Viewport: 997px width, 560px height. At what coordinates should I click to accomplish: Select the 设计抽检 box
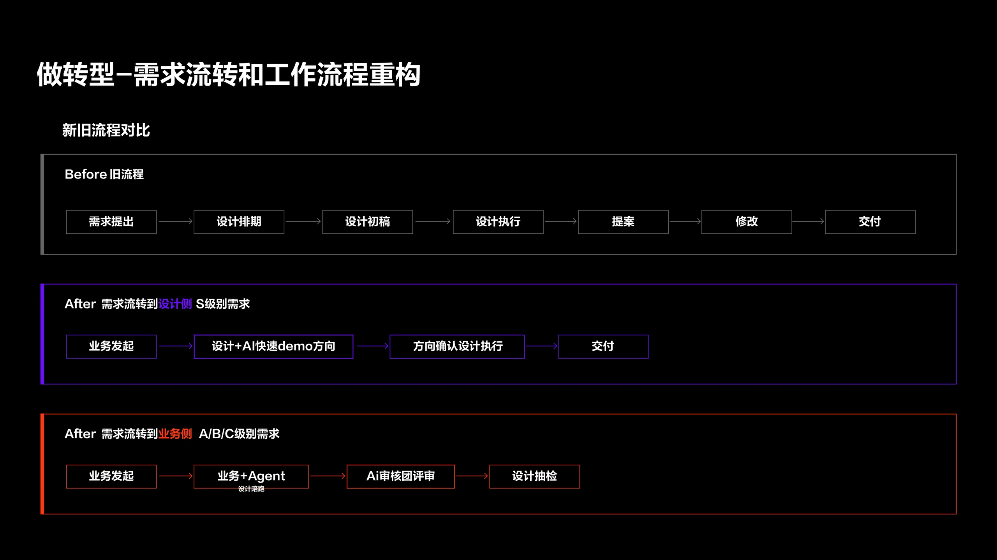[534, 476]
